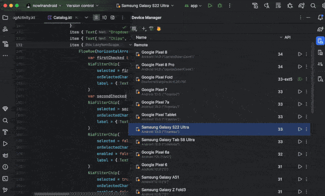Open the Logcat tool window
Image resolution: width=325 pixels, height=196 pixels.
point(5,155)
